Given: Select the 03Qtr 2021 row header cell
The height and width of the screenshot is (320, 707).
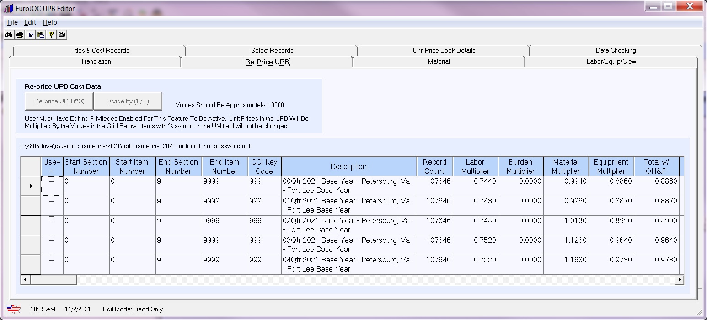Looking at the screenshot, I should point(31,245).
